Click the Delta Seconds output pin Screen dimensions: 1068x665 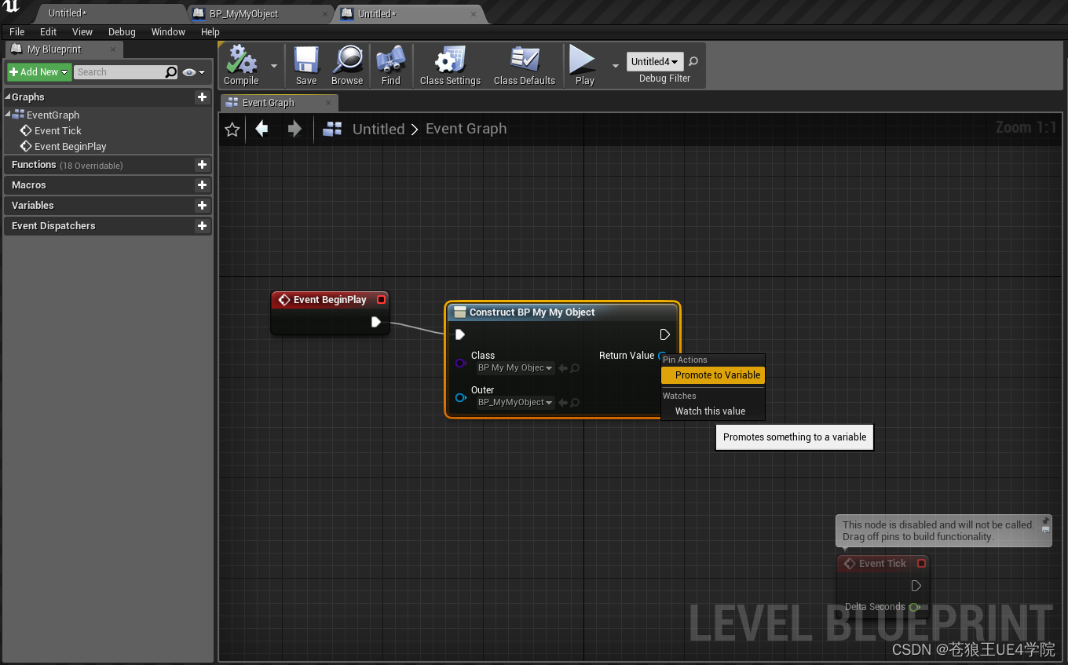[x=915, y=607]
